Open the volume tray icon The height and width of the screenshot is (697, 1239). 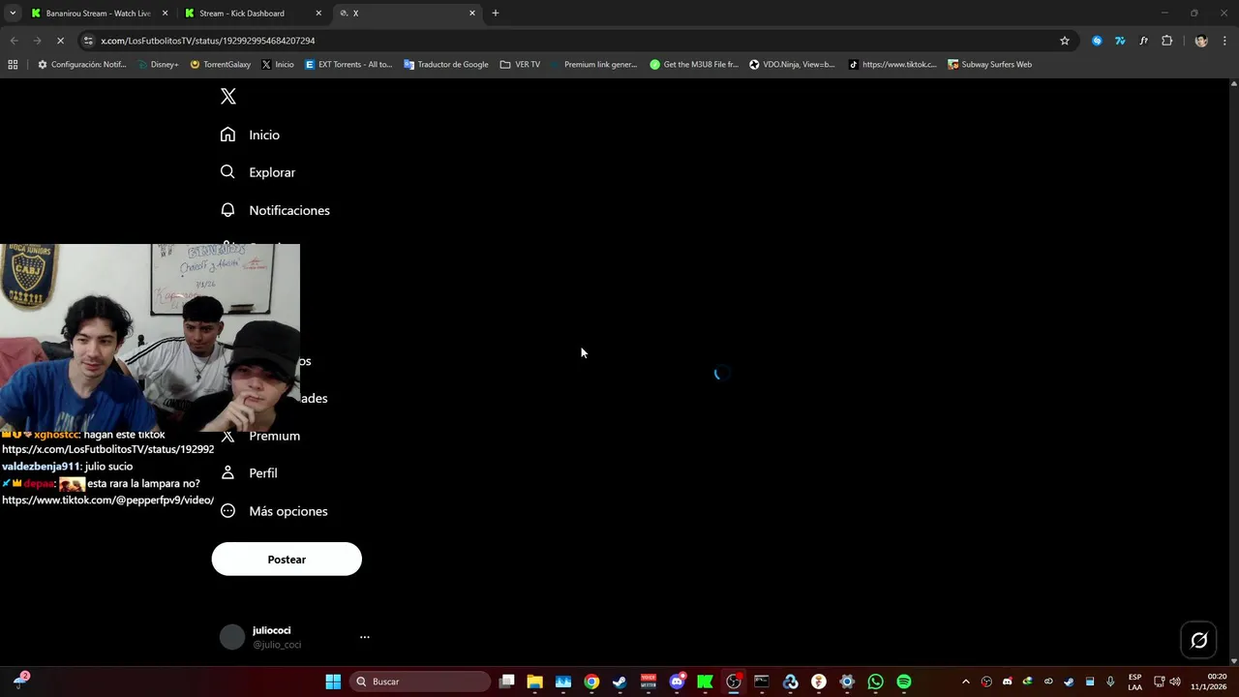(1175, 682)
